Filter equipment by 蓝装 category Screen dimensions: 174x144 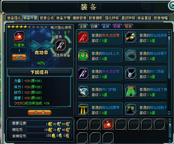tap(106, 26)
